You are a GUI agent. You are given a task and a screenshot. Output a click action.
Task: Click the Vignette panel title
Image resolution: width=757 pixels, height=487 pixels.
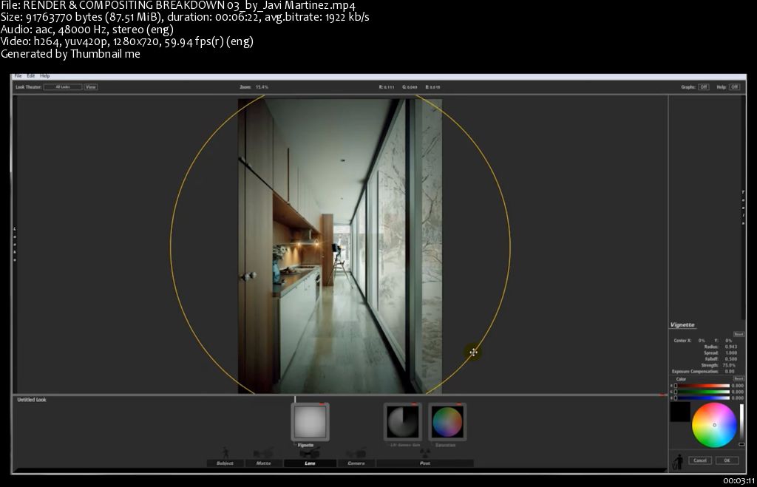click(682, 325)
